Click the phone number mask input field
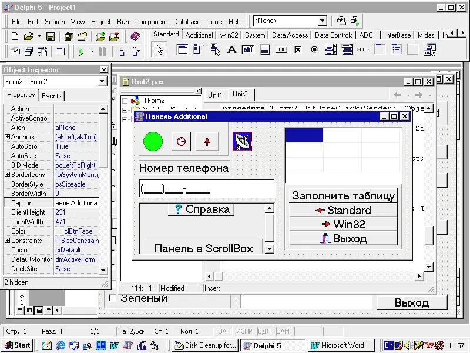 coord(207,189)
